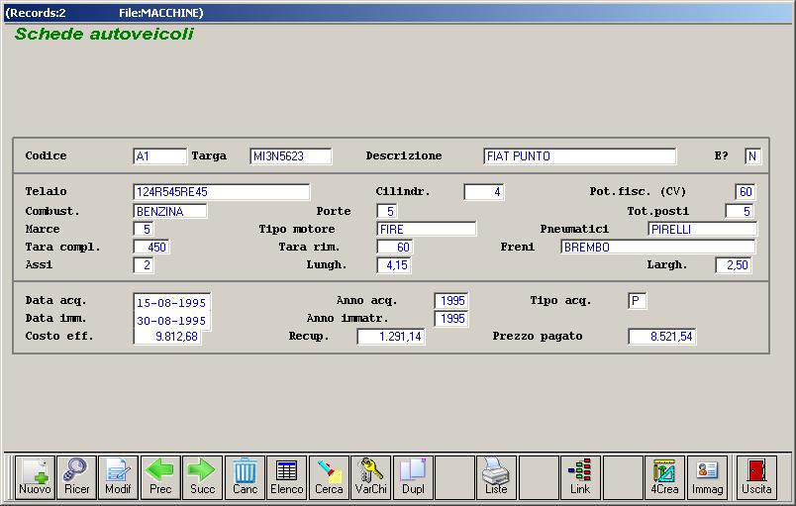Click the Freni field BREMBO
This screenshot has height=506, width=796.
(658, 248)
